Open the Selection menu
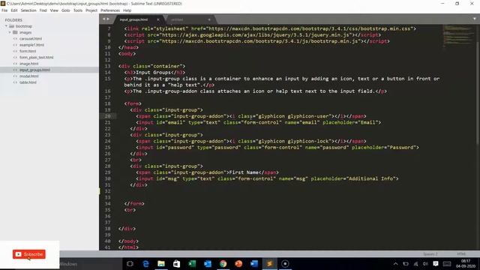 click(x=28, y=10)
